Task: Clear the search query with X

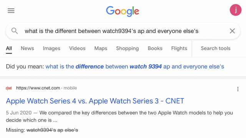Action: [232, 31]
